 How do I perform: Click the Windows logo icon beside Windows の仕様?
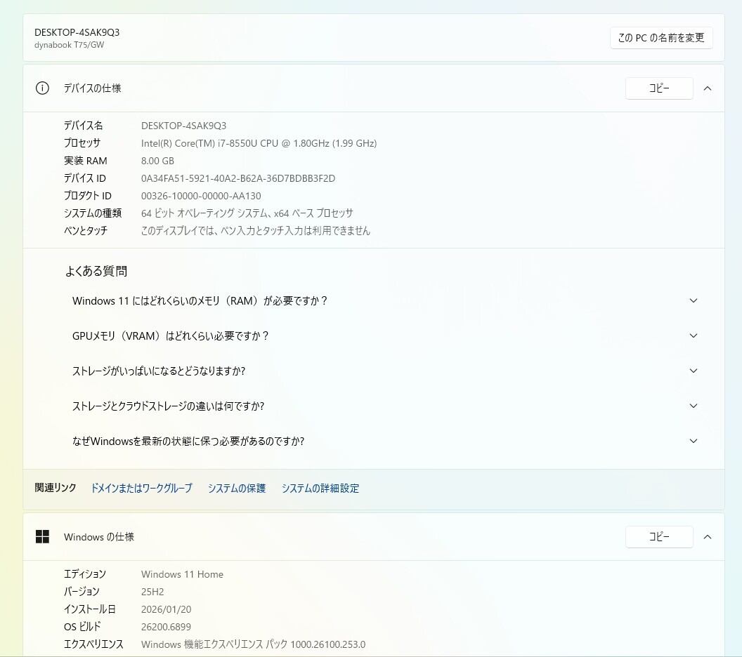pyautogui.click(x=42, y=537)
